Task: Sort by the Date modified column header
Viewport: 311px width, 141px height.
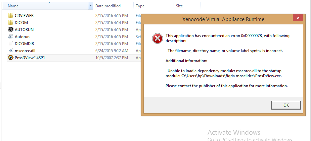Action: [108, 6]
